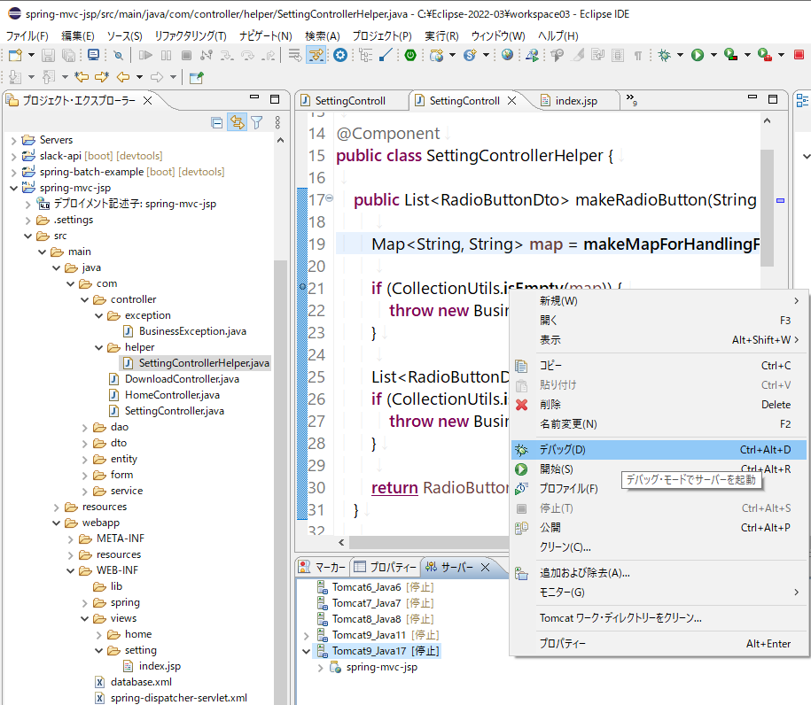Image resolution: width=811 pixels, height=705 pixels.
Task: Switch to the index.jsp editor tab
Action: (575, 101)
